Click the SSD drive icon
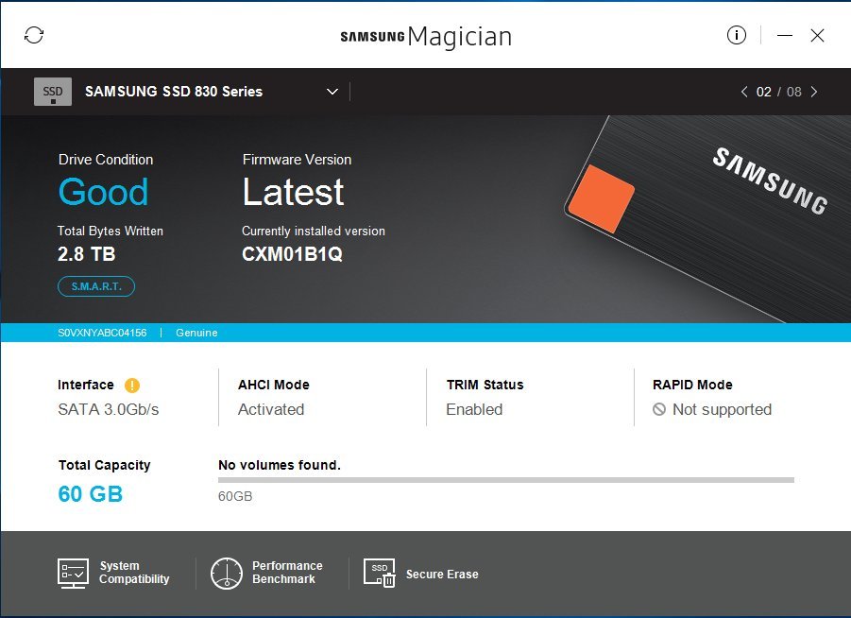Image resolution: width=851 pixels, height=618 pixels. pos(53,92)
